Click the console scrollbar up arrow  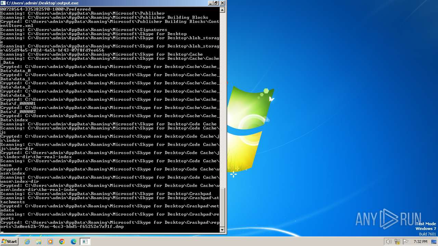pos(222,10)
